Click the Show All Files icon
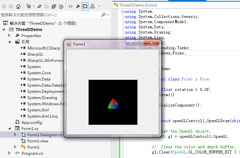The image size is (240, 158). 61,7
